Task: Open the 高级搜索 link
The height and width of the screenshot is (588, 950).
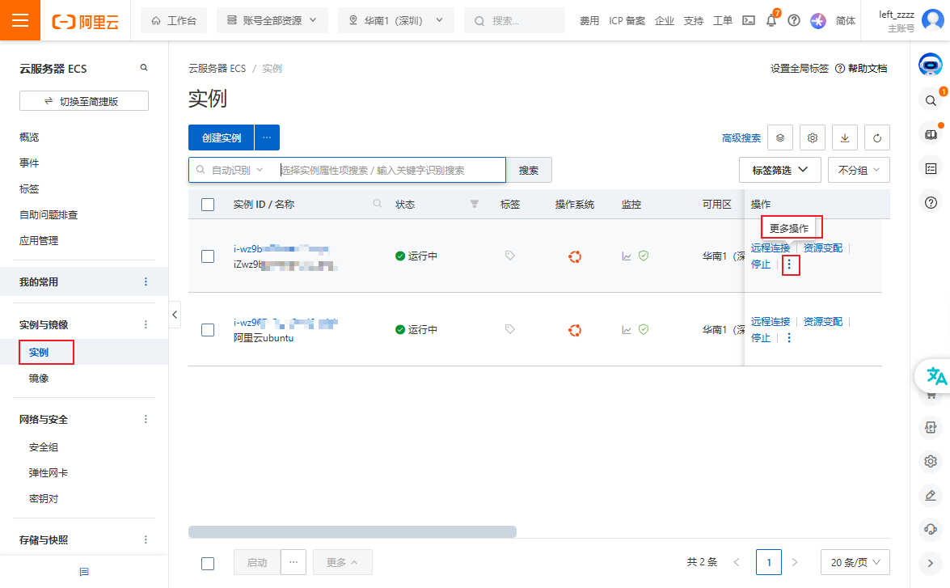Action: tap(741, 137)
